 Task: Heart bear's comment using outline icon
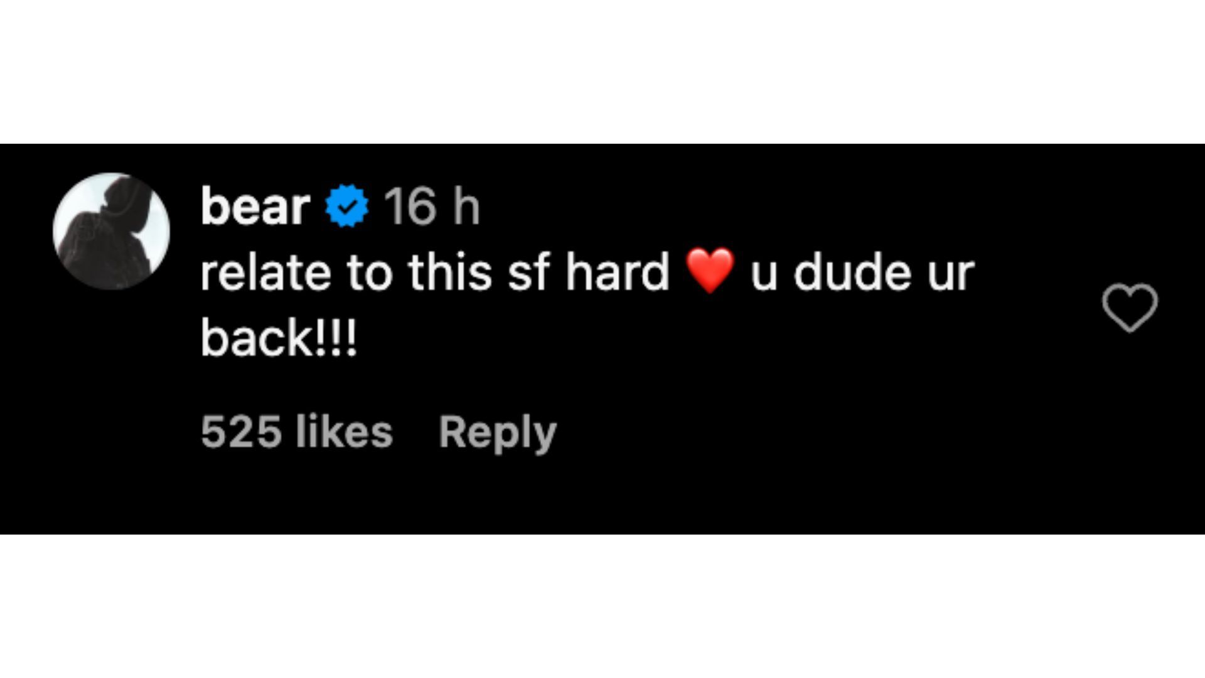[1129, 308]
